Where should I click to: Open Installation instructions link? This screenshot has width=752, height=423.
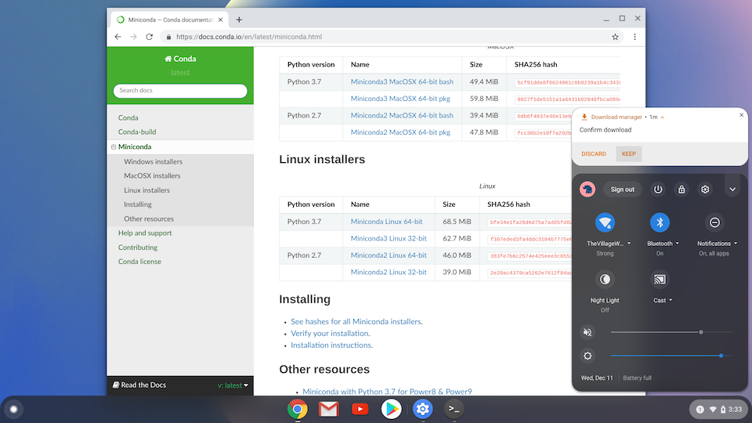331,345
